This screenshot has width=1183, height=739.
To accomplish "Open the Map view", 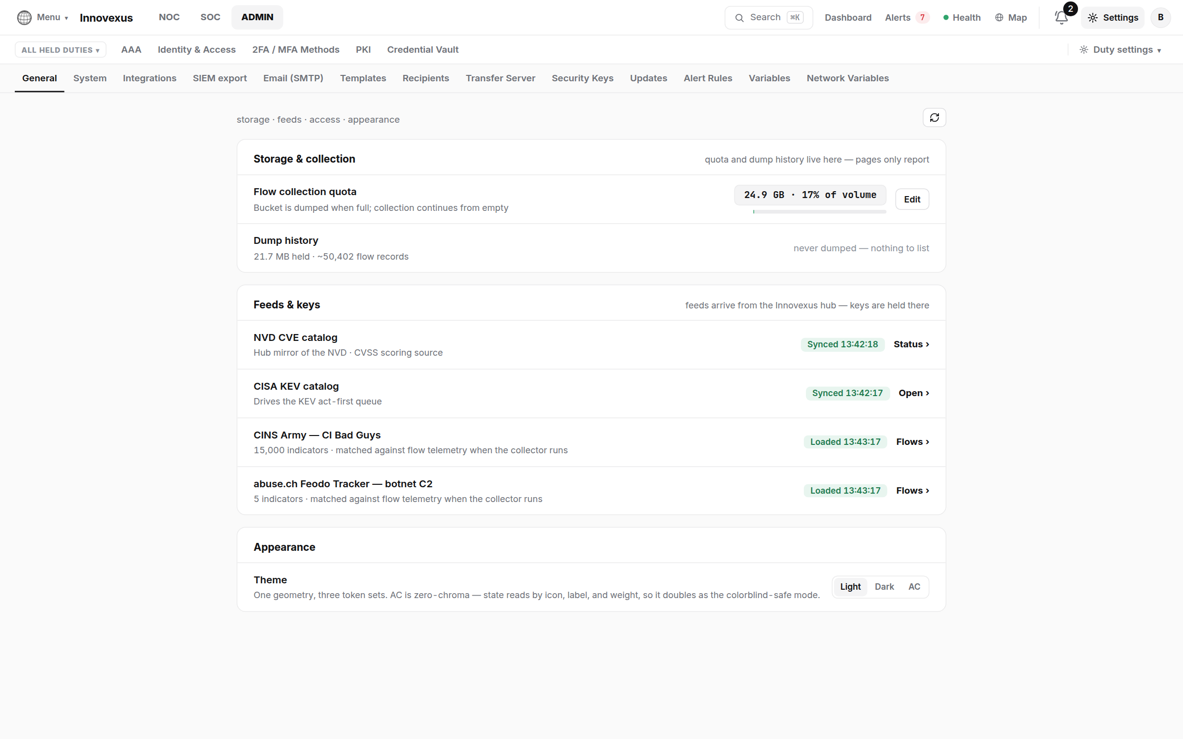I will coord(1011,18).
